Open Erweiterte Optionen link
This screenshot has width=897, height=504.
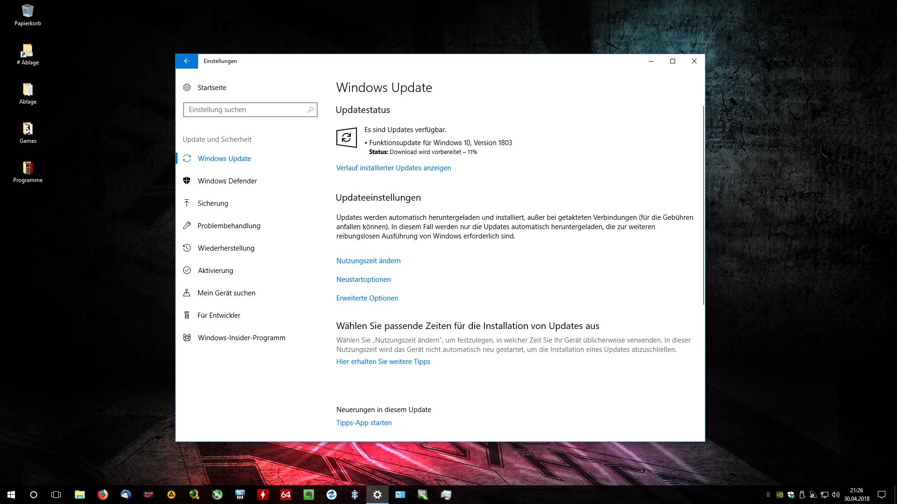tap(367, 298)
